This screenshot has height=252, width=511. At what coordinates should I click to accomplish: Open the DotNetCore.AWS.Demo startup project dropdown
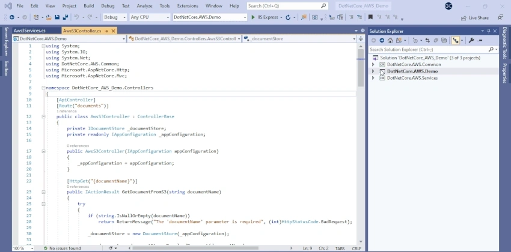pyautogui.click(x=210, y=17)
